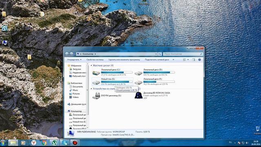Open Загрузки in the navigation pane
This screenshot has width=261, height=147.
click(x=77, y=69)
